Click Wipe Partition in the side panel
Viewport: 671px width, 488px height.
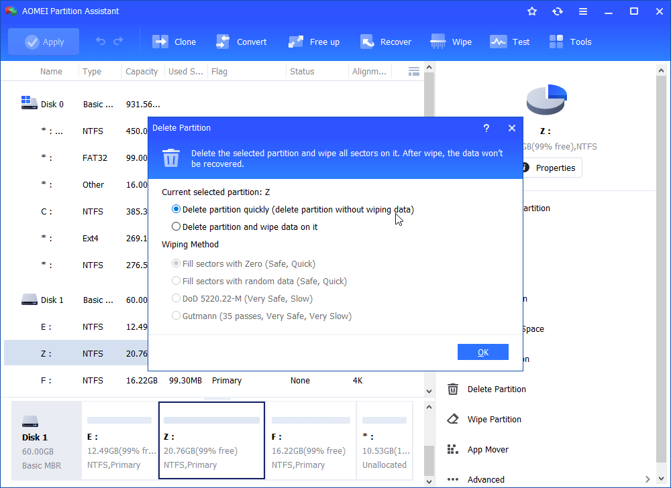coord(484,419)
